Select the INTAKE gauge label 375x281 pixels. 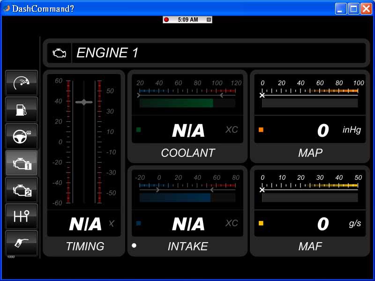click(187, 246)
